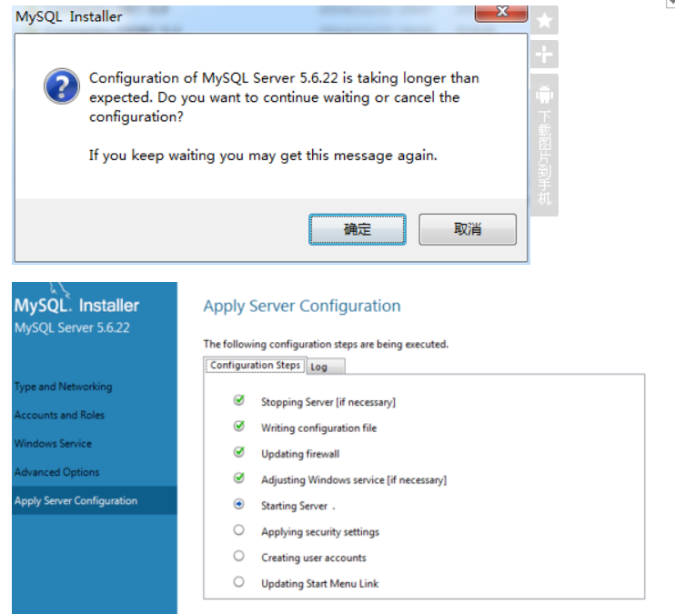Click the 取消 (Cancel) button in dialog
675x614 pixels.
coord(468,229)
